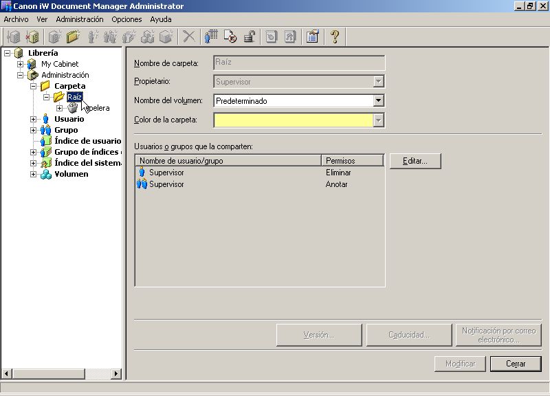
Task: Click the user with list toolbar icon
Action: pos(211,36)
